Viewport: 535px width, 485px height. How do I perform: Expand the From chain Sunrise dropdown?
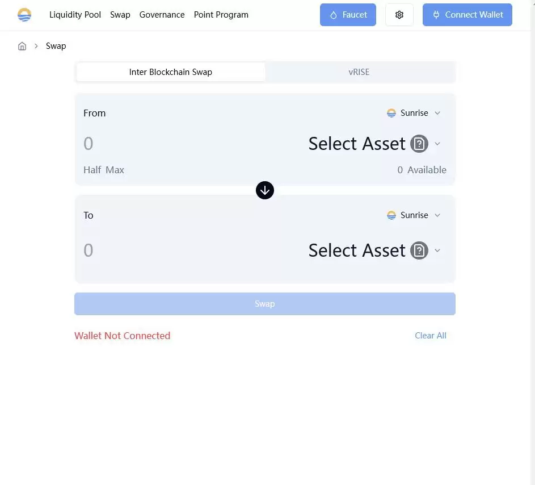(437, 113)
